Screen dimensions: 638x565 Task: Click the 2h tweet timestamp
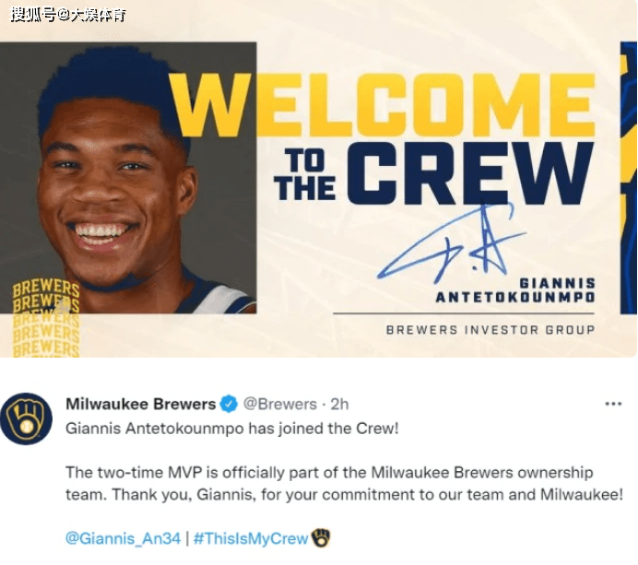click(339, 404)
